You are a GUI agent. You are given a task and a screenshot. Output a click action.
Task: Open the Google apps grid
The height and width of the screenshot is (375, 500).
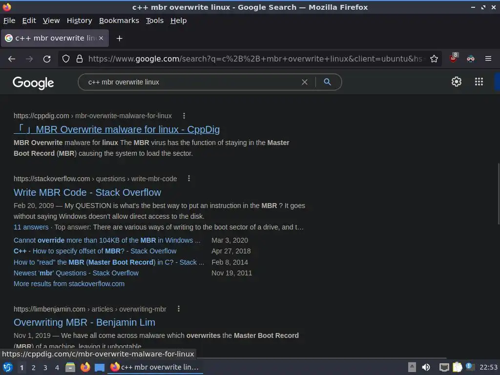pyautogui.click(x=479, y=82)
